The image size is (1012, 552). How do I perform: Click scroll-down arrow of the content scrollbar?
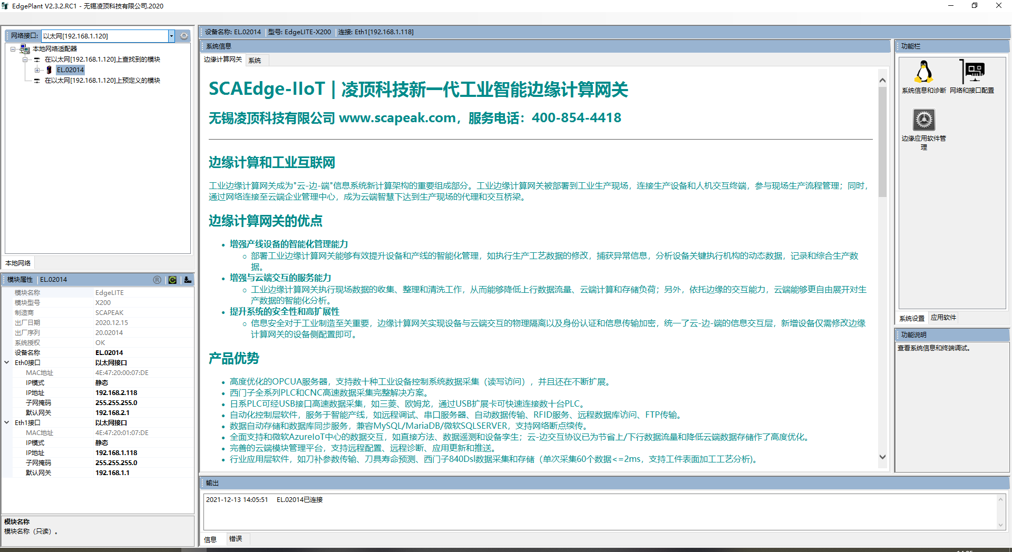[882, 457]
